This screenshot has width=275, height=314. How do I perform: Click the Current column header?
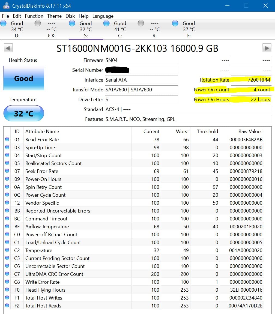pos(146,131)
